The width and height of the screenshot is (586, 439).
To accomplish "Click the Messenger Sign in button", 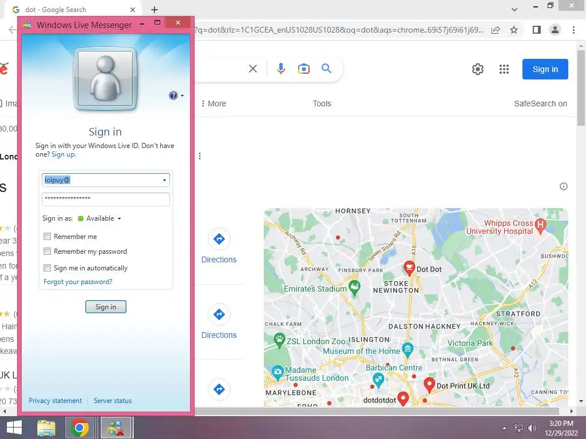I will point(106,307).
